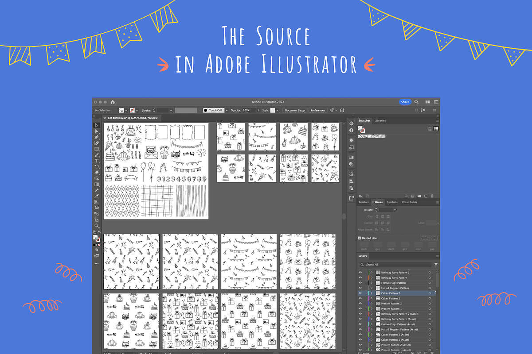Select the Rectangle tool

96,149
